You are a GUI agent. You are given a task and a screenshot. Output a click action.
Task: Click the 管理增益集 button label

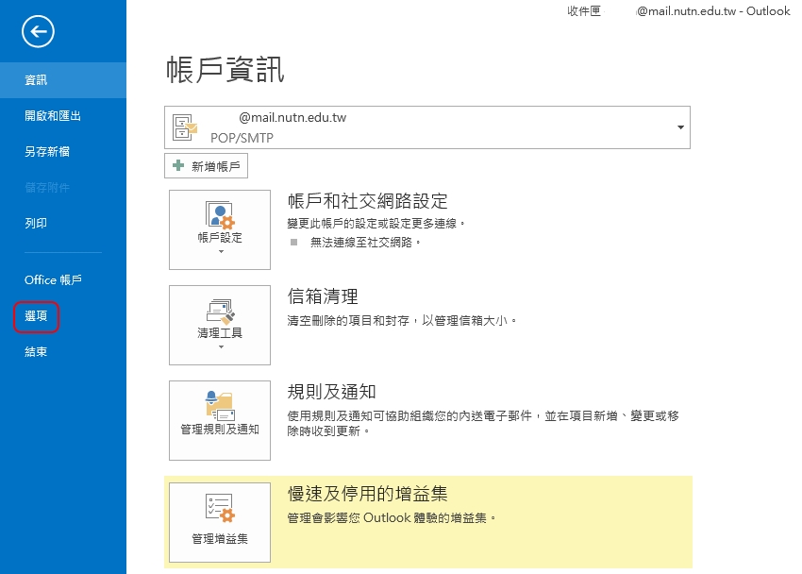click(x=220, y=539)
